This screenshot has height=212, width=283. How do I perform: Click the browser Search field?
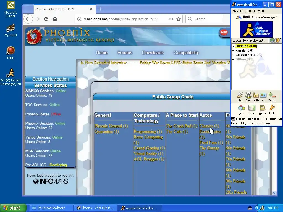click(x=204, y=19)
